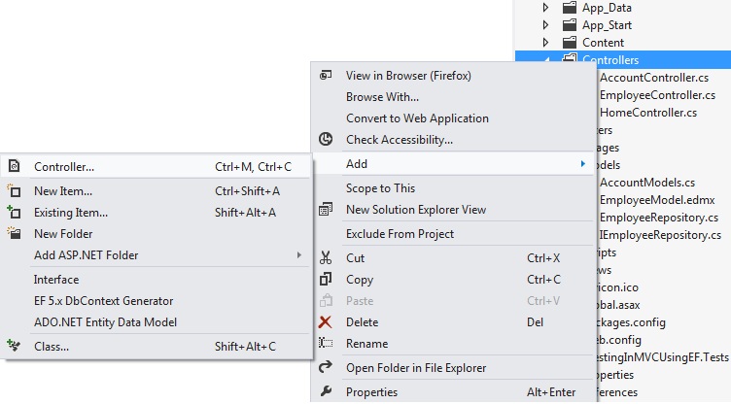Click the red Delete X icon

click(327, 322)
